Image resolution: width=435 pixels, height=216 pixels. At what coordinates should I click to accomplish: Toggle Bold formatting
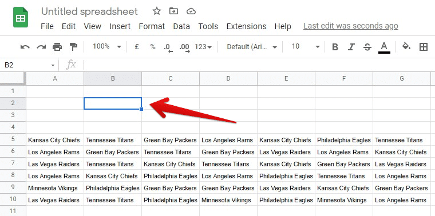(x=335, y=47)
